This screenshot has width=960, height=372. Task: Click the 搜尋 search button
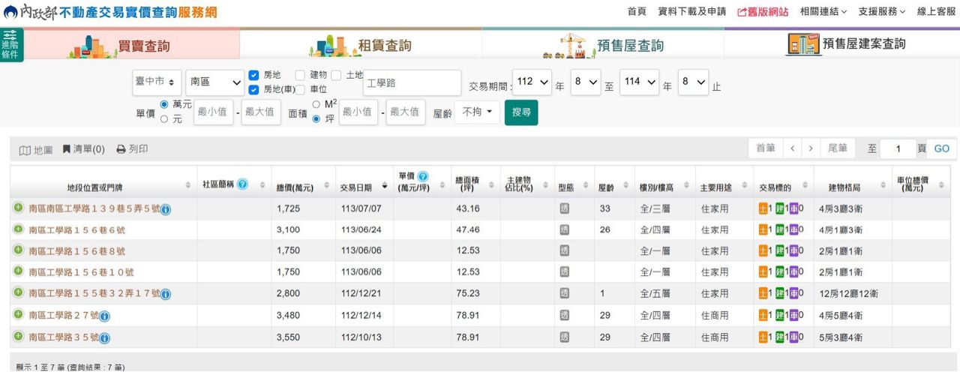[x=520, y=112]
